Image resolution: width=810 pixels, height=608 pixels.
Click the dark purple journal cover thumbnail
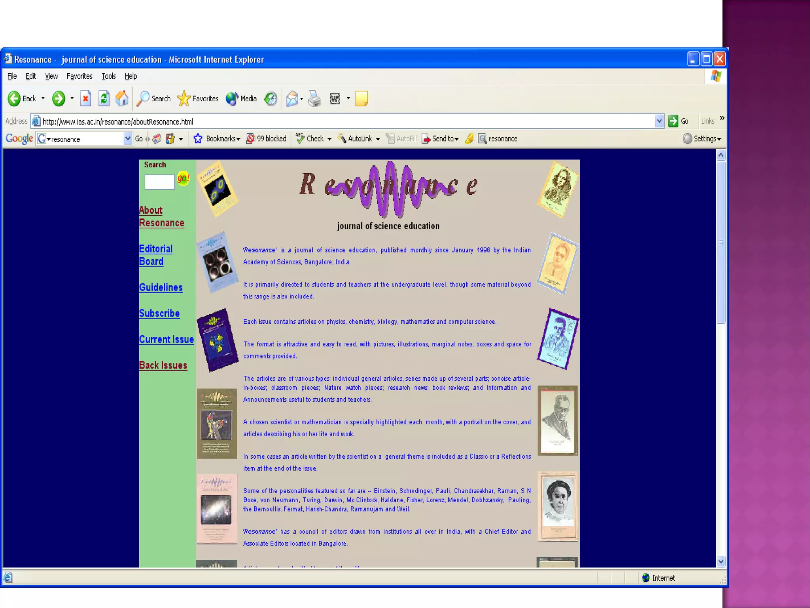217,340
